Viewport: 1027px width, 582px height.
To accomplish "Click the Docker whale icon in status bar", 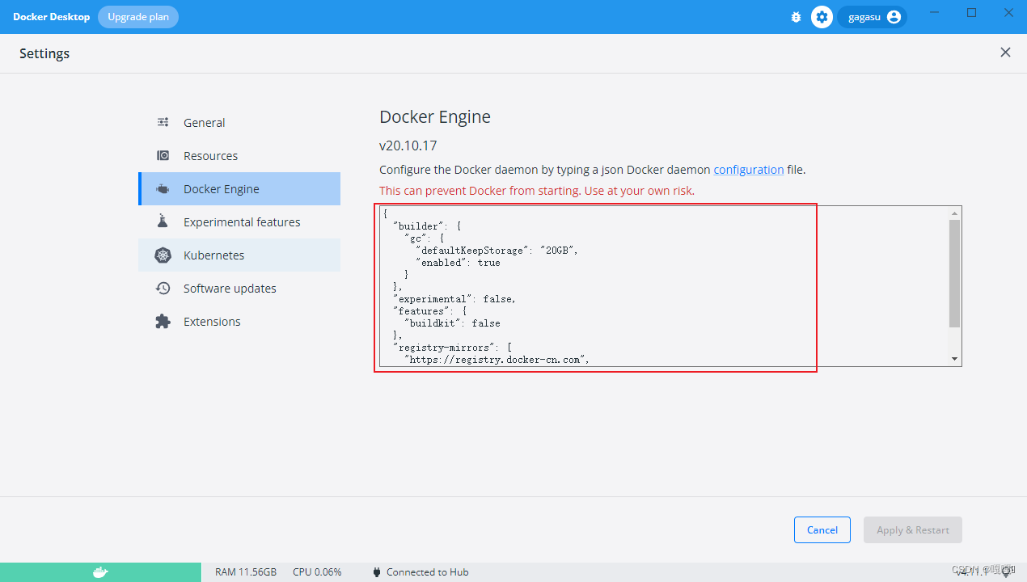I will [x=101, y=571].
